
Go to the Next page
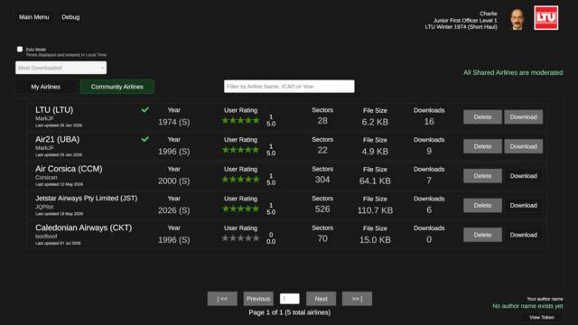click(x=321, y=299)
